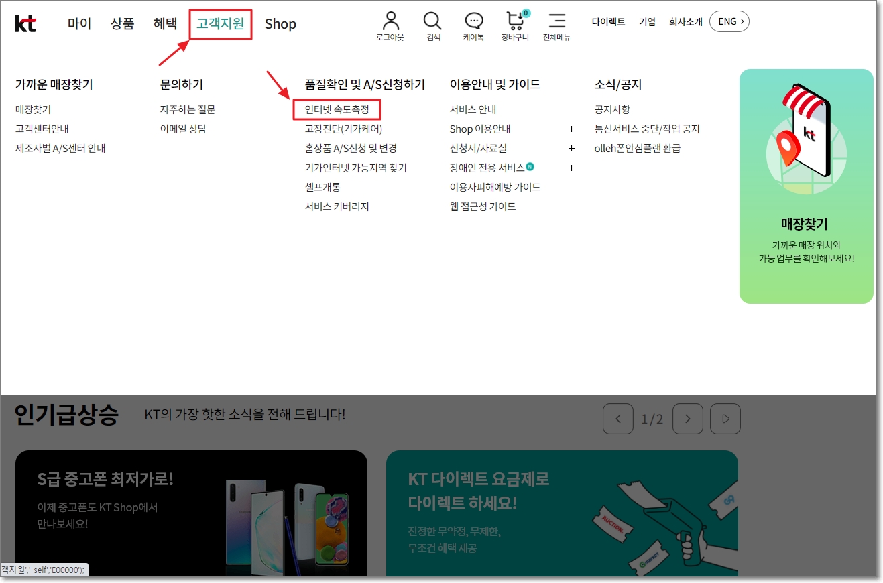Screen dimensions: 883x583
Task: Open 웹 접근성 가이드 link
Action: coord(483,206)
